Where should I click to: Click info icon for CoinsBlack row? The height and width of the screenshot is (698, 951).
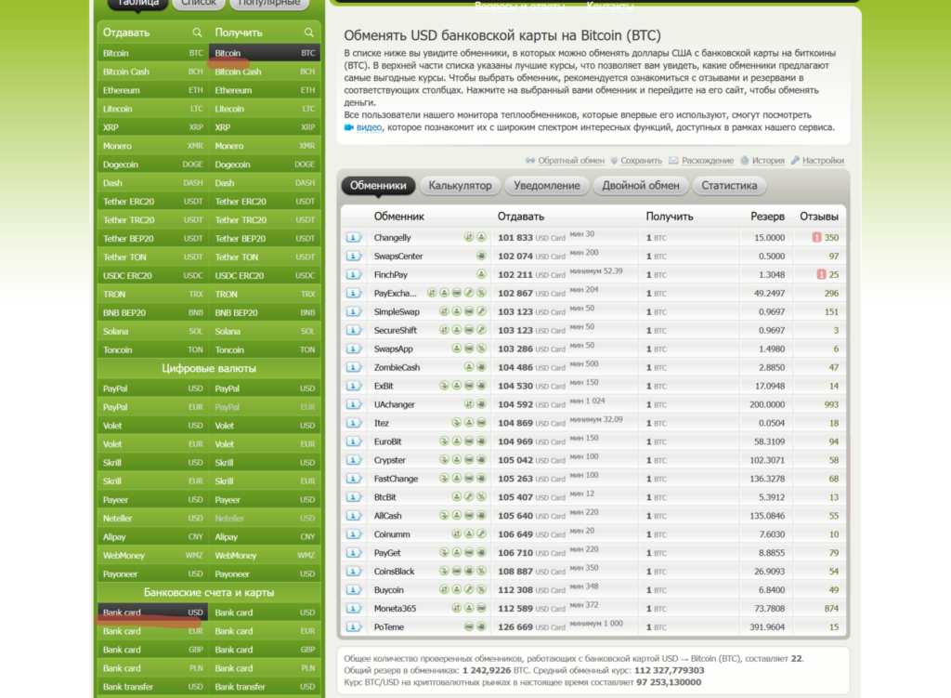[x=354, y=572]
